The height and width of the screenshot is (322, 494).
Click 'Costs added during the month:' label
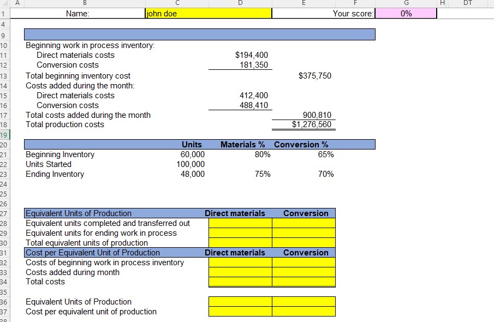80,86
